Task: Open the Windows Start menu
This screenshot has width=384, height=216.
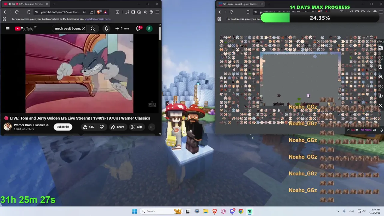Action: point(134,211)
